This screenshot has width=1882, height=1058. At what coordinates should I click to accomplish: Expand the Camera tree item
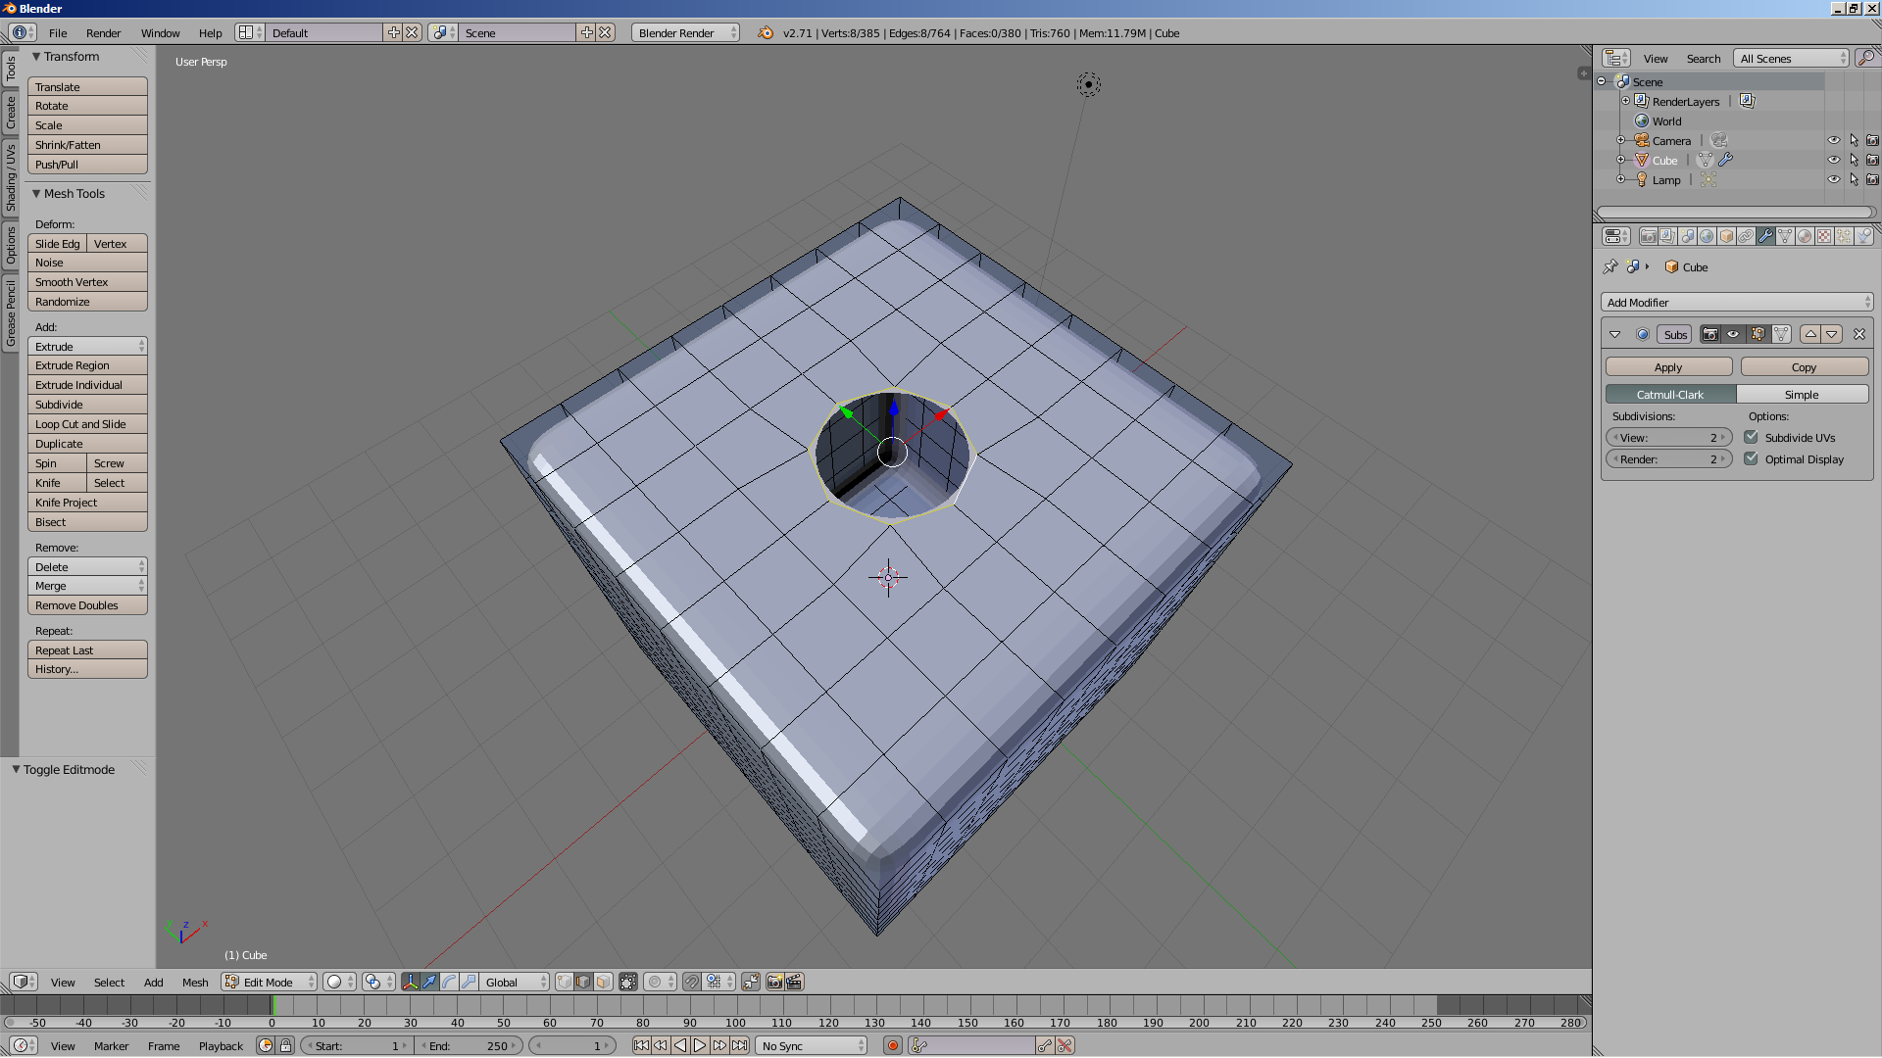(1620, 140)
